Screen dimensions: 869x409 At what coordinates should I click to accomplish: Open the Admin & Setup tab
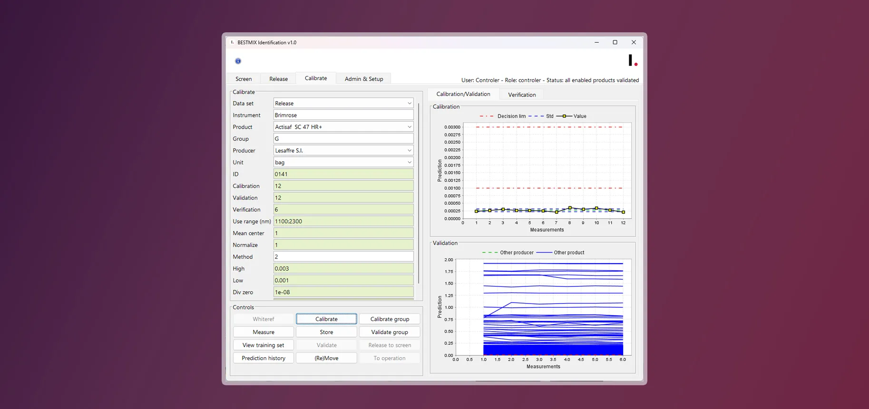[364, 79]
